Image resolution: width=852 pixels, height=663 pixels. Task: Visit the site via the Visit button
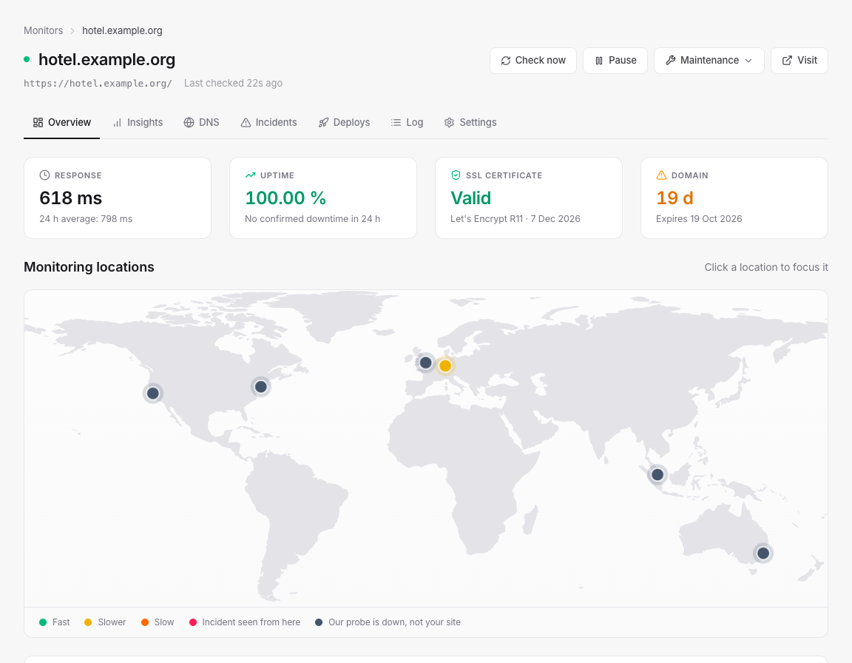pyautogui.click(x=799, y=61)
